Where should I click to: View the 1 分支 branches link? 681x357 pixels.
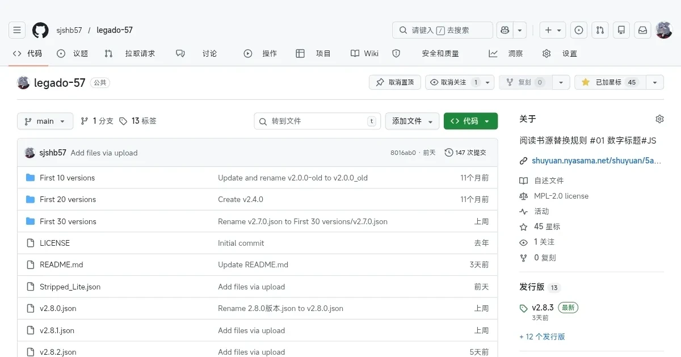coord(97,121)
